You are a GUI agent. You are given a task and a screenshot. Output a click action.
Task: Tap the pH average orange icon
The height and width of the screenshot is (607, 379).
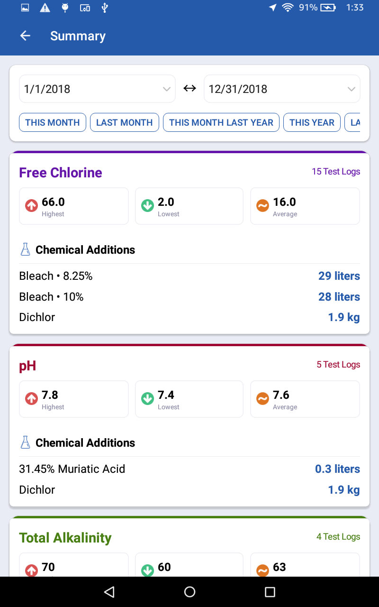tap(262, 399)
